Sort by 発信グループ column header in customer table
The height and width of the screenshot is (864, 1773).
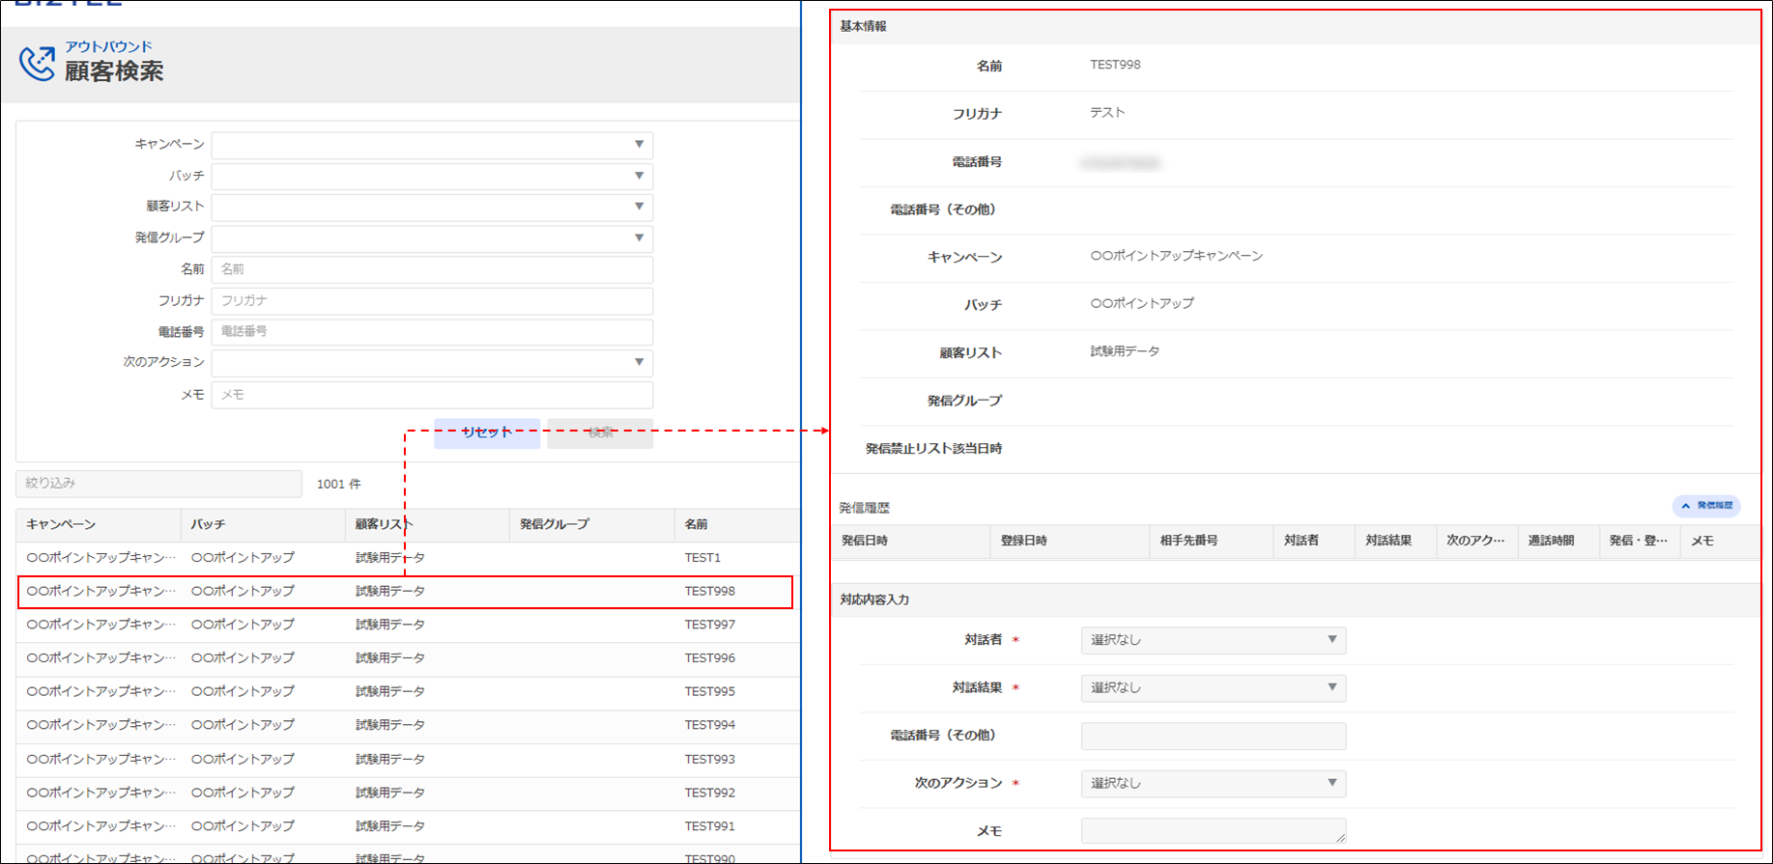[x=591, y=525]
